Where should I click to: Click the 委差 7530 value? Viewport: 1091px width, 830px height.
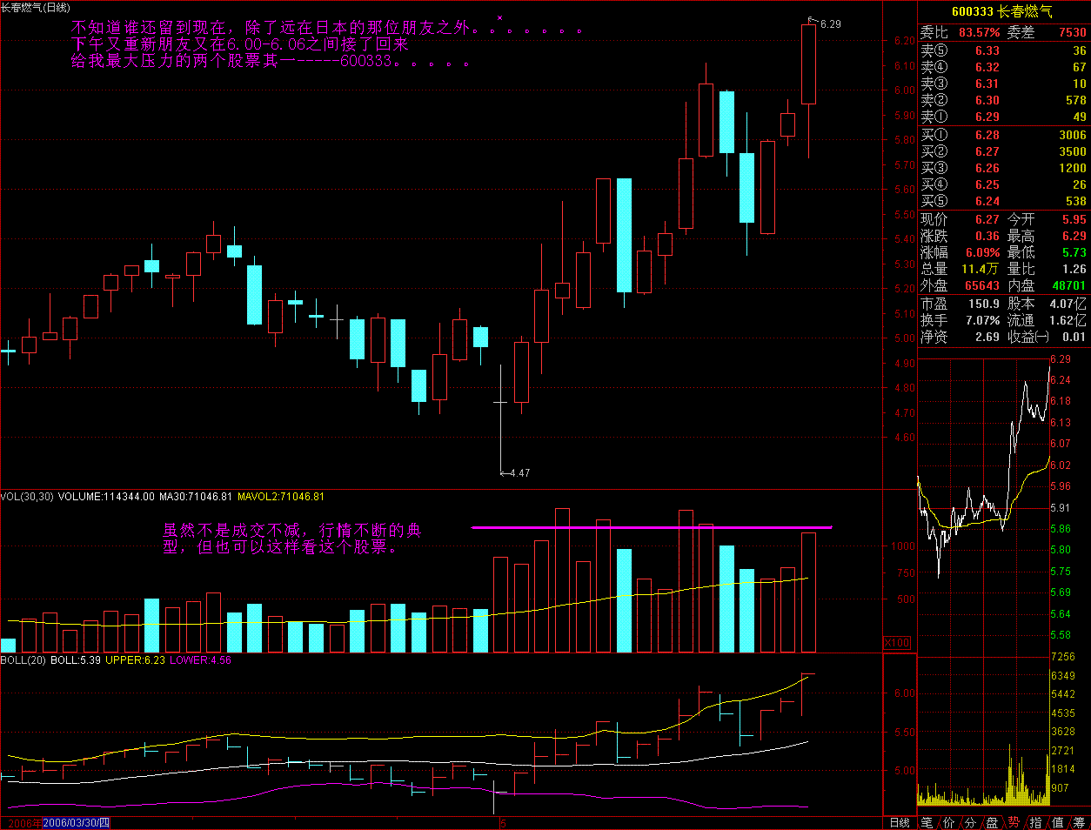click(x=1073, y=32)
